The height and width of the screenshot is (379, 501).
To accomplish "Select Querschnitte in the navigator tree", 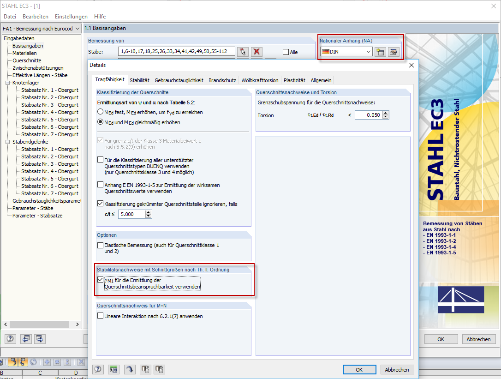I will 27,60.
